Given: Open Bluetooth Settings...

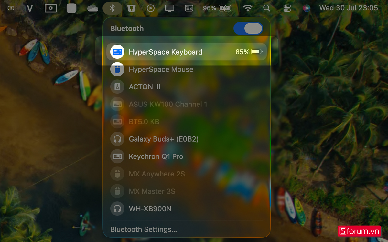Looking at the screenshot, I should (144, 230).
